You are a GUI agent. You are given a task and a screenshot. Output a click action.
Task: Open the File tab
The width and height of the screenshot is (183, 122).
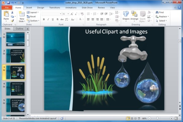pyautogui.click(x=7, y=8)
